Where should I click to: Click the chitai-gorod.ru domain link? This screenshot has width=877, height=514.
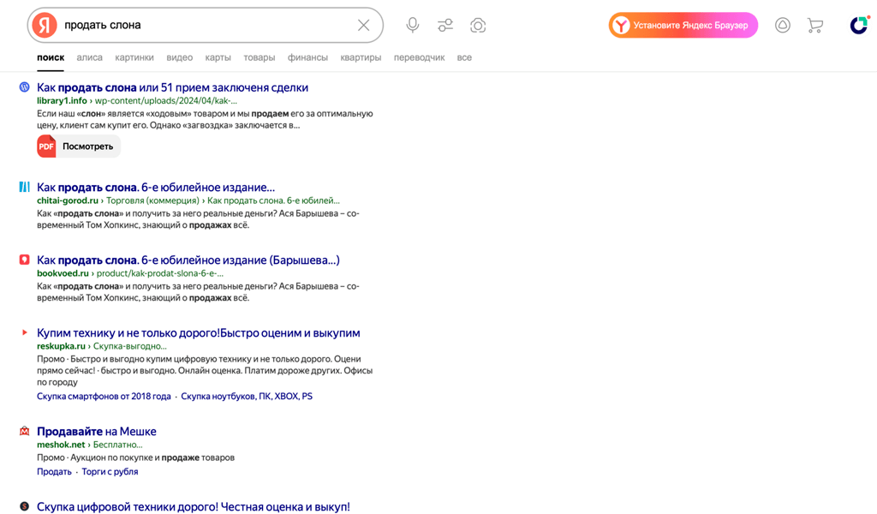pos(67,200)
